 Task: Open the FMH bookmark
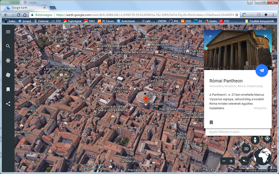tap(90, 21)
